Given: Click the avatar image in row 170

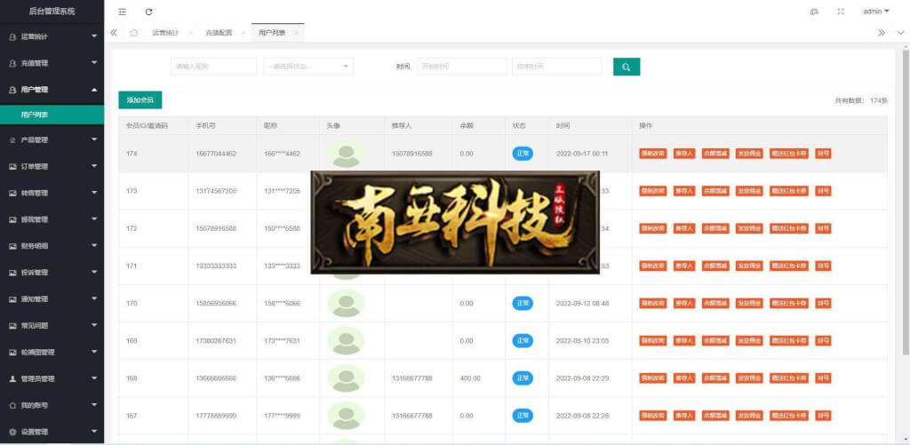Looking at the screenshot, I should pyautogui.click(x=346, y=304).
